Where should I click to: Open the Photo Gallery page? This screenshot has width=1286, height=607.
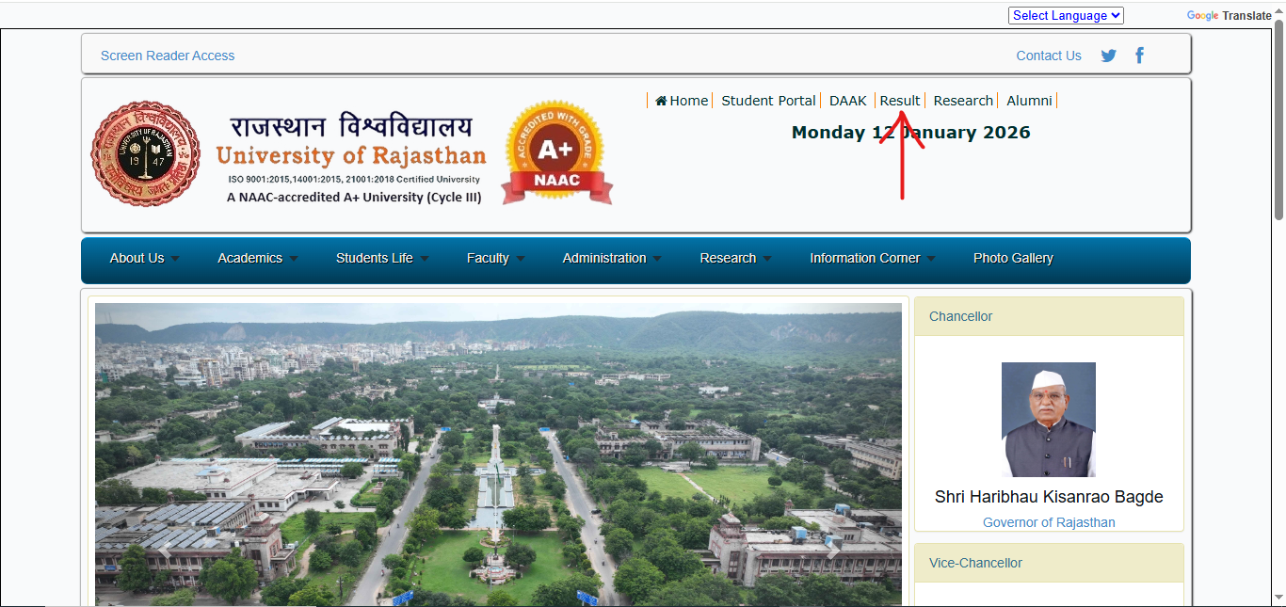(1013, 259)
